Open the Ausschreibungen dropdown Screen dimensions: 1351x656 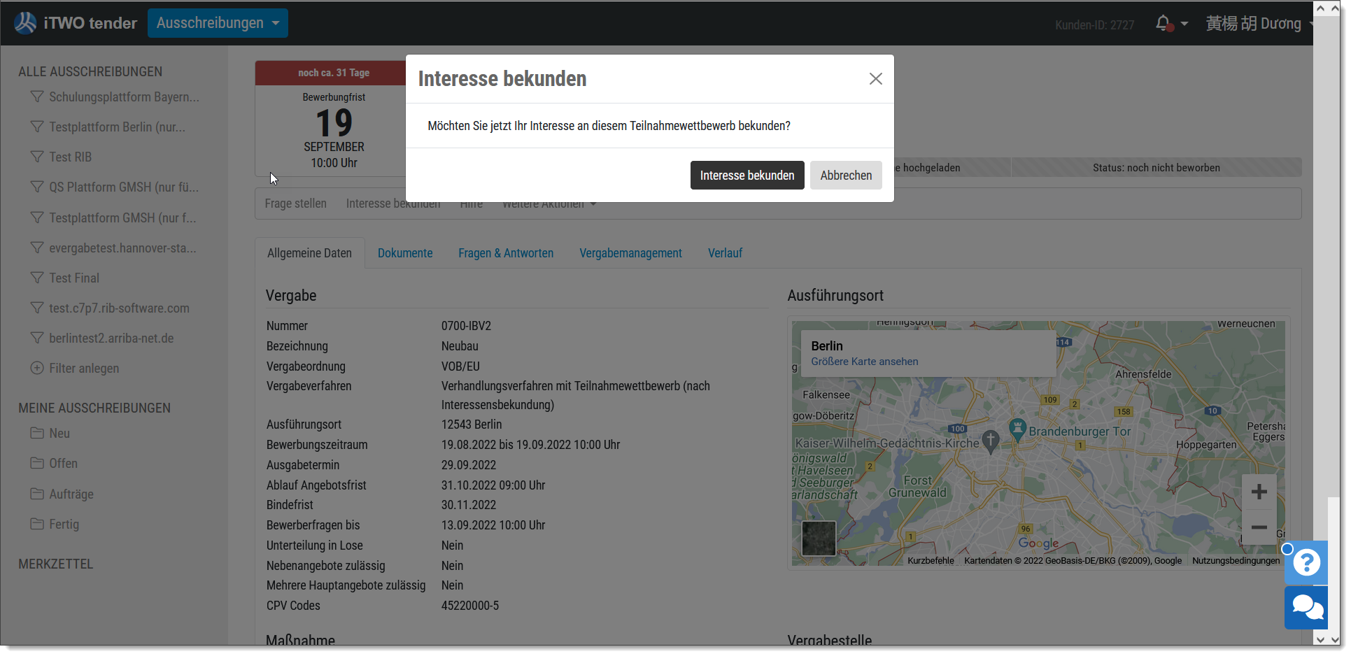(218, 23)
